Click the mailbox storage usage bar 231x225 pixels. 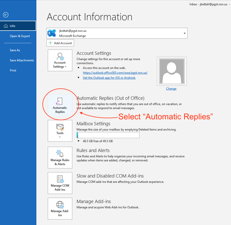[x=108, y=135]
